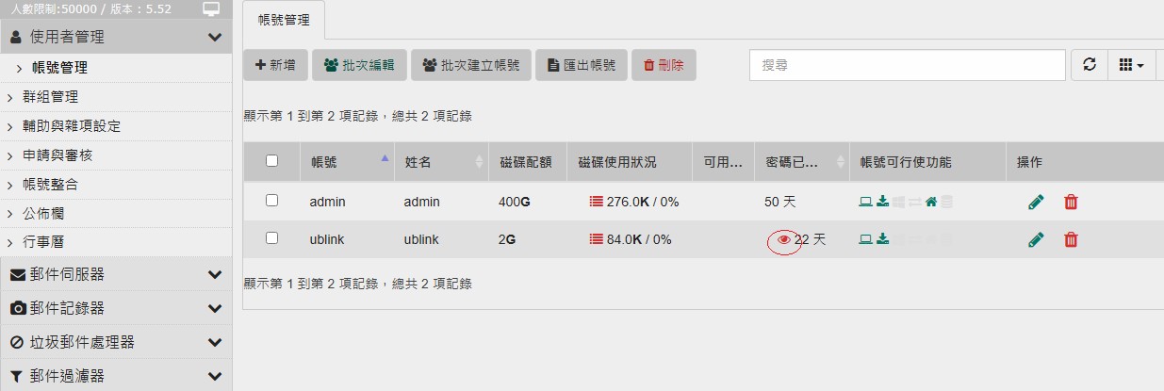1164x391 pixels.
Task: Click edit pencil icon for ublink account
Action: (x=1036, y=239)
